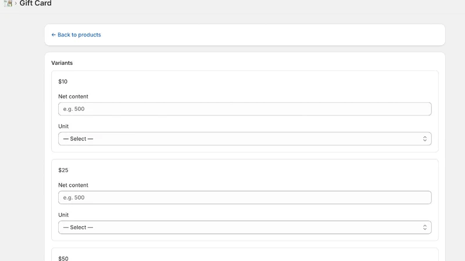This screenshot has height=261, width=465.
Task: Select the $50 variant heading
Action: (x=63, y=258)
